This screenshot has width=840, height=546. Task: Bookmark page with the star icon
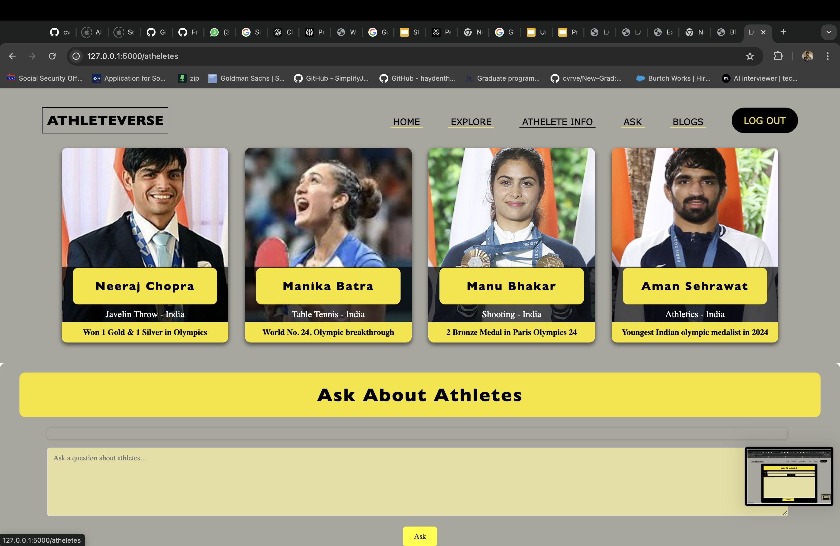(x=750, y=56)
